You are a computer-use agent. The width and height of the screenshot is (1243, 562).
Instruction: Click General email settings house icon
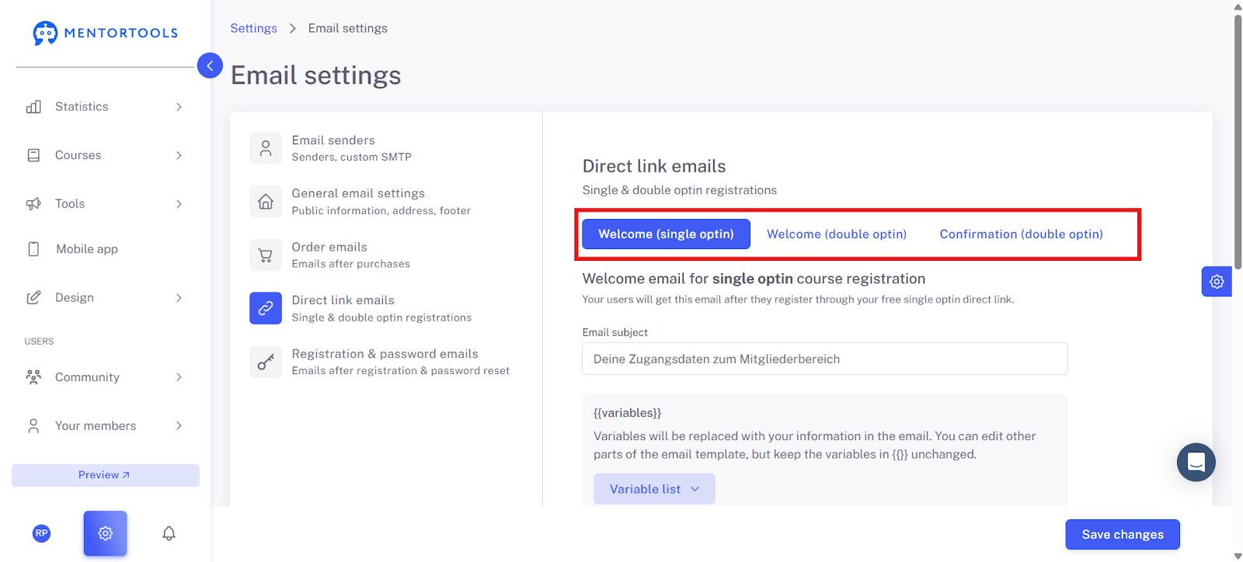266,201
